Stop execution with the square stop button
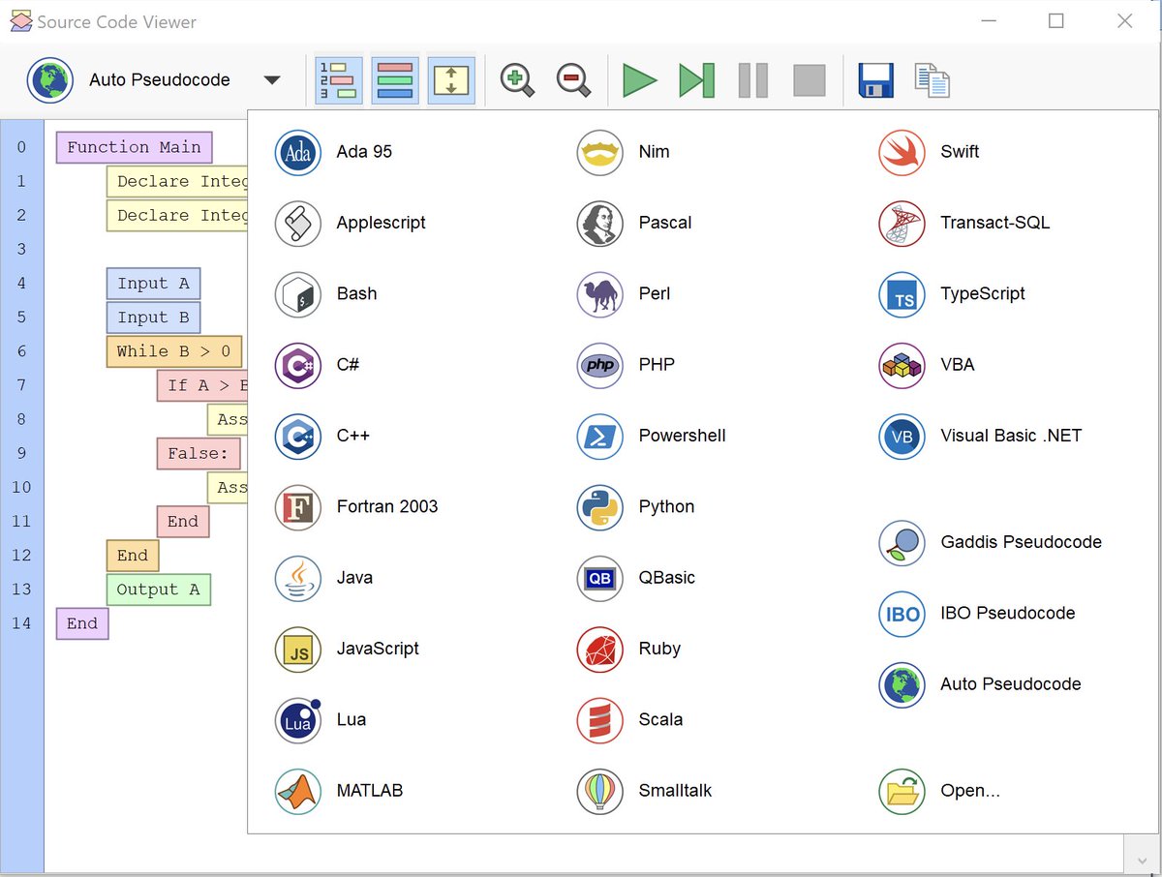Image resolution: width=1162 pixels, height=877 pixels. click(x=809, y=80)
